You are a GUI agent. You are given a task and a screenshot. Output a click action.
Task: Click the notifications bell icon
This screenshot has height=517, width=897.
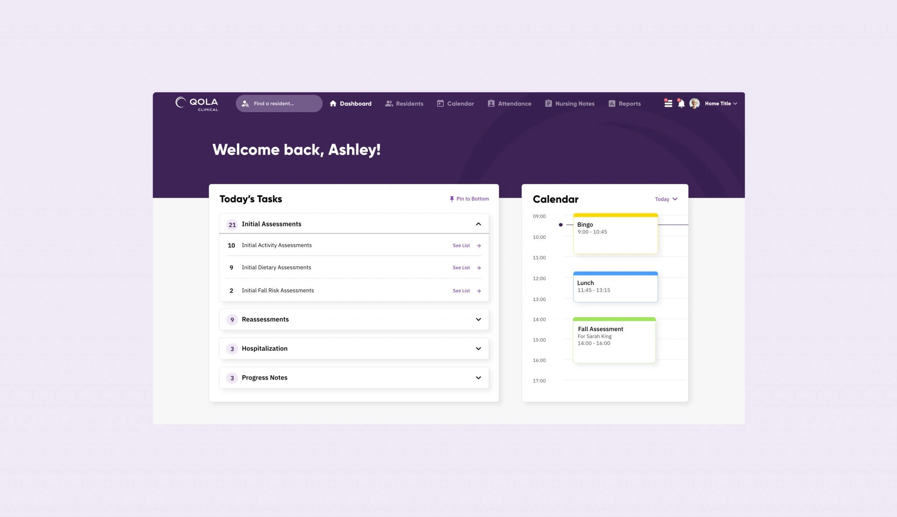681,103
